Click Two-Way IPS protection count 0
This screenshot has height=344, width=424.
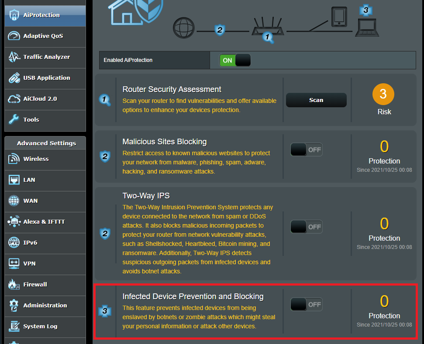coord(384,224)
